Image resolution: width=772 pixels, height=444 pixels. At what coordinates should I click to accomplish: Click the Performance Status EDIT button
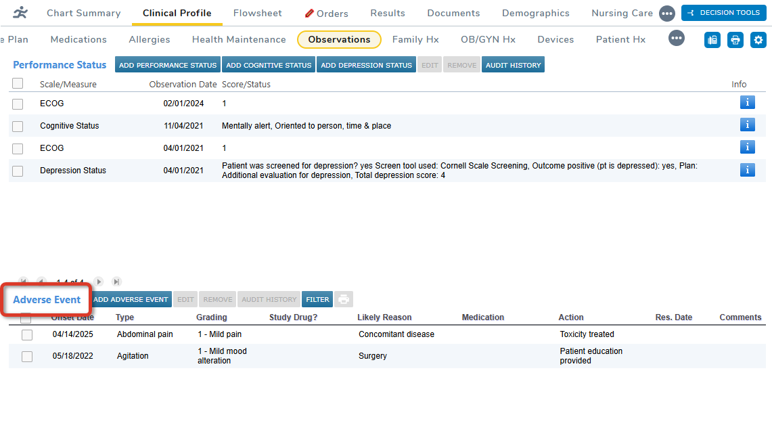tap(430, 64)
